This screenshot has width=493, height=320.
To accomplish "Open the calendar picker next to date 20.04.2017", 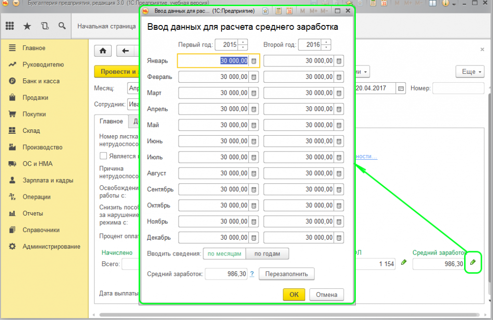I will pos(400,89).
